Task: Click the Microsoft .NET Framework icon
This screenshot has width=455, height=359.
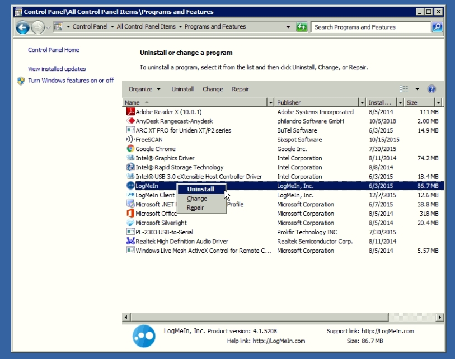Action: [x=130, y=204]
